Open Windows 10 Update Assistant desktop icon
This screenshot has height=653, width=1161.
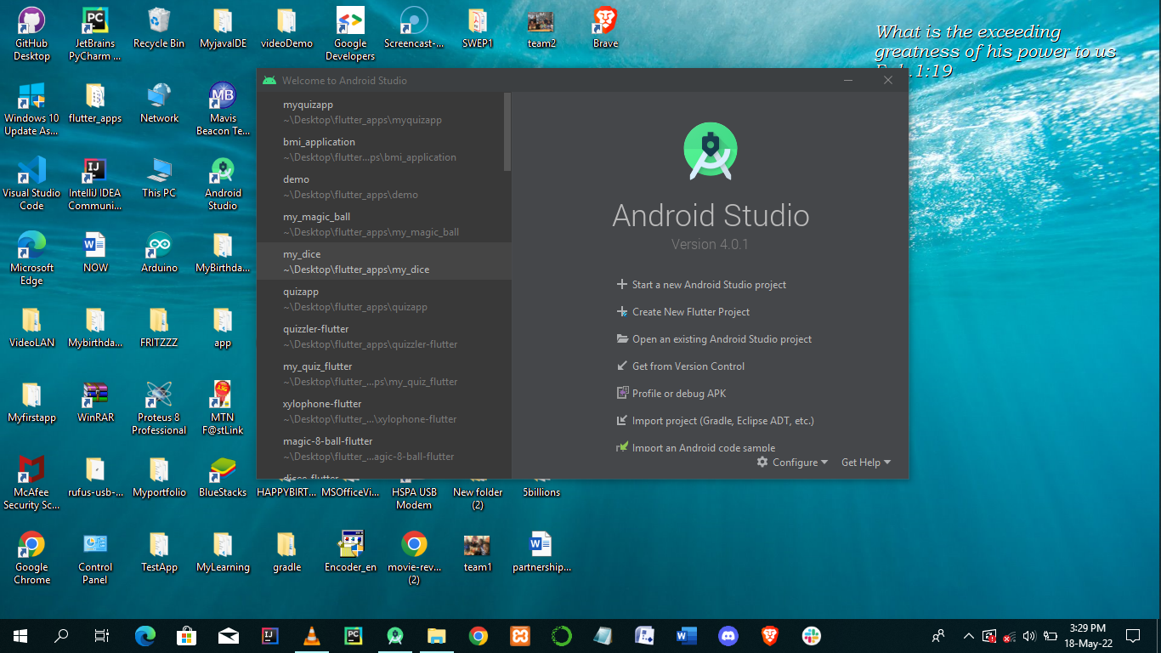[31, 110]
